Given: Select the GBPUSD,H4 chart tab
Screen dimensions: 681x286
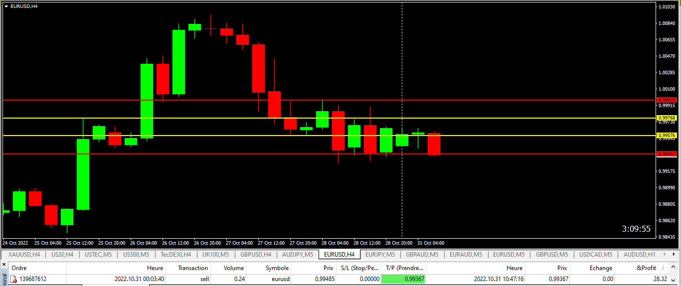Looking at the screenshot, I should coord(256,255).
